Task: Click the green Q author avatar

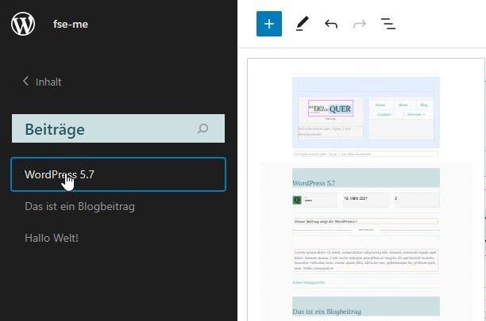Action: (x=297, y=200)
